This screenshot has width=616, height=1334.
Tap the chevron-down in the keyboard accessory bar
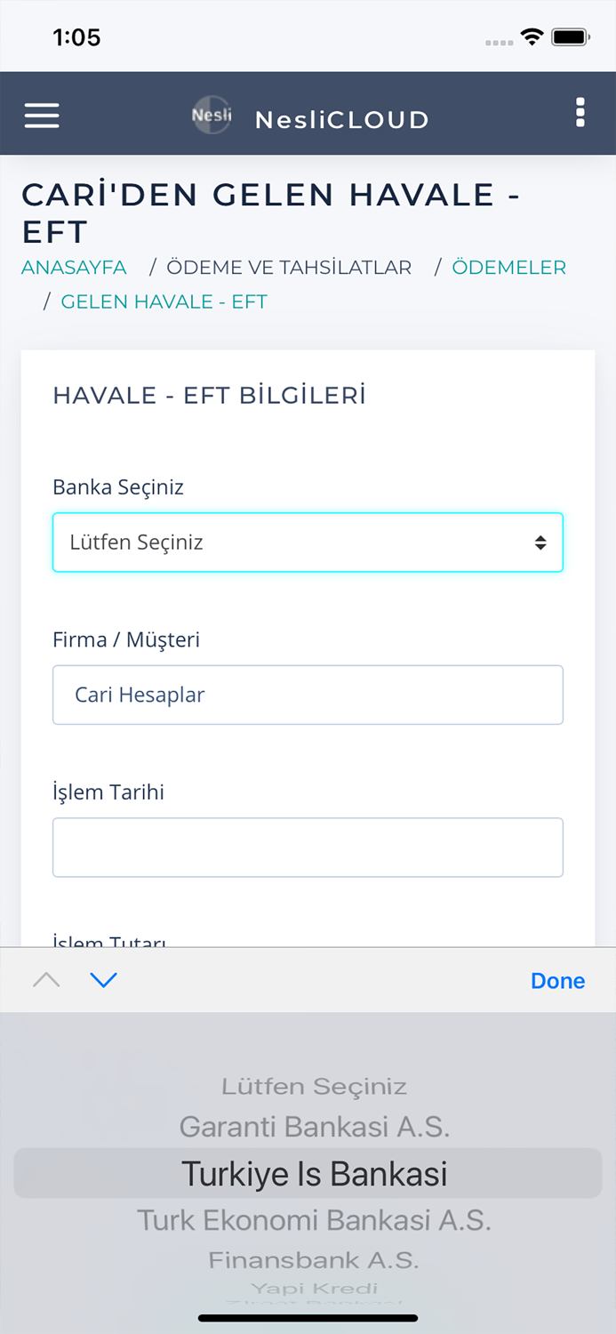tap(104, 979)
